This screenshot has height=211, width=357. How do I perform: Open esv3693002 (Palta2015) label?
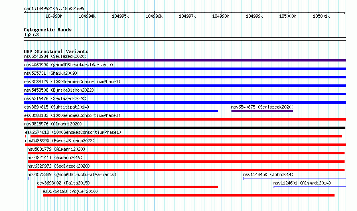pos(63,183)
